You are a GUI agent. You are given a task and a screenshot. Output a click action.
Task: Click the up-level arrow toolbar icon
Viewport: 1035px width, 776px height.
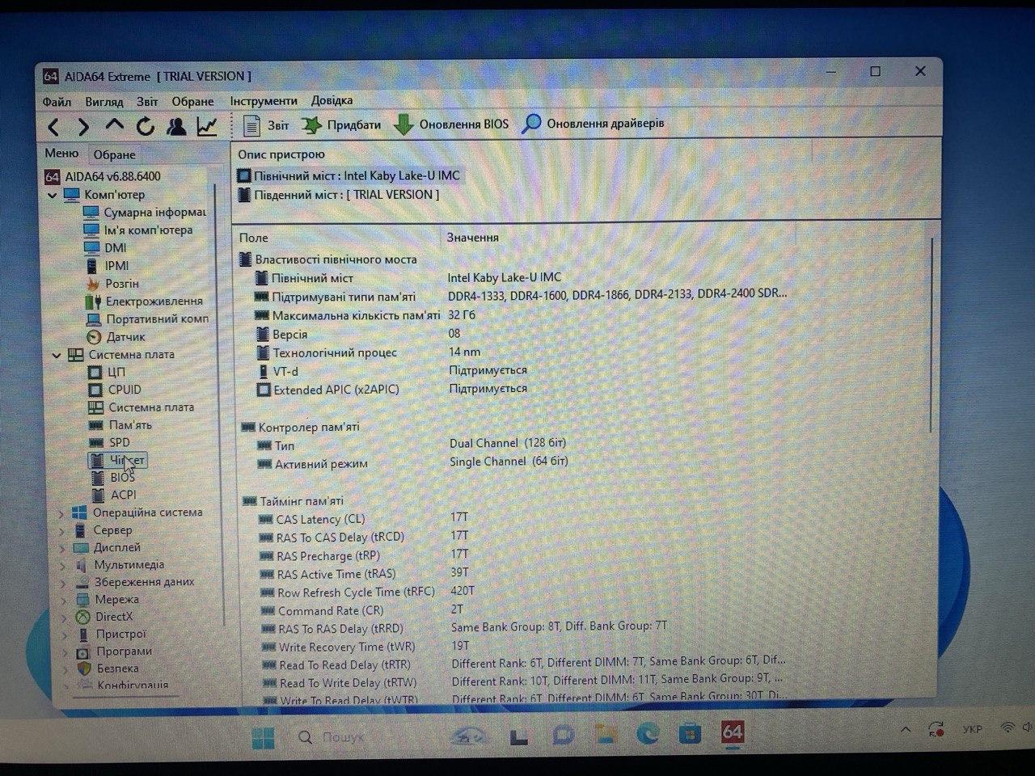coord(115,125)
